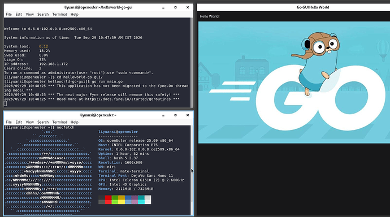Click the scrollbar of the top terminal
This screenshot has width=390, height=217.
[192, 62]
